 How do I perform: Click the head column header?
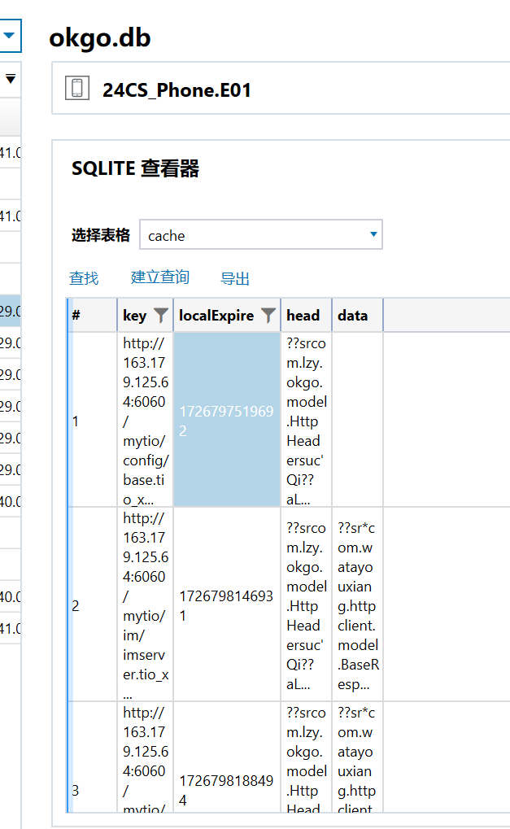pos(306,316)
